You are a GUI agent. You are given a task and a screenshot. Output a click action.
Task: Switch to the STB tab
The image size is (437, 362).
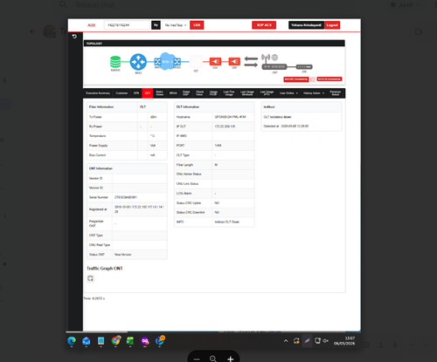(136, 93)
